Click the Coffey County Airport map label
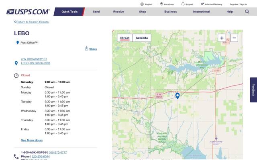Viewport: 257px width, 160px height. pyautogui.click(x=216, y=142)
